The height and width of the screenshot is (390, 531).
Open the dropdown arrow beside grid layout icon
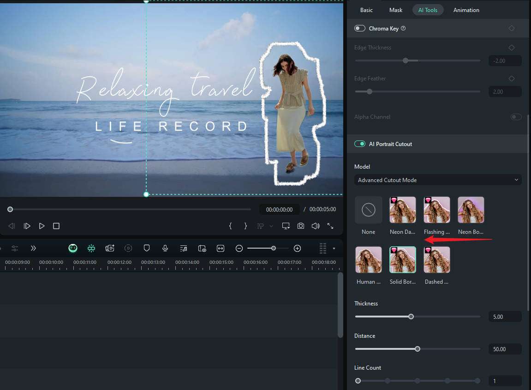coord(334,249)
